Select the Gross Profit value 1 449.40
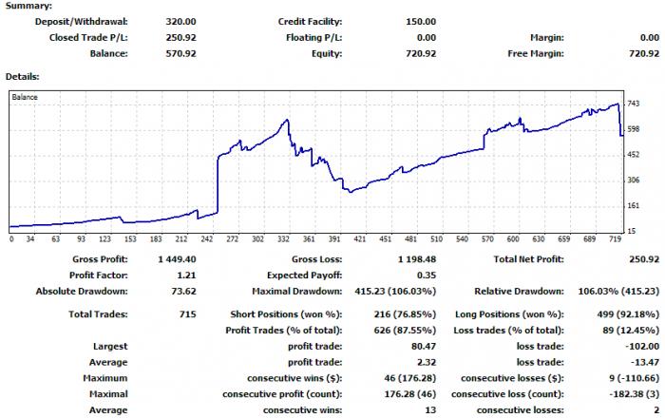 [x=178, y=259]
